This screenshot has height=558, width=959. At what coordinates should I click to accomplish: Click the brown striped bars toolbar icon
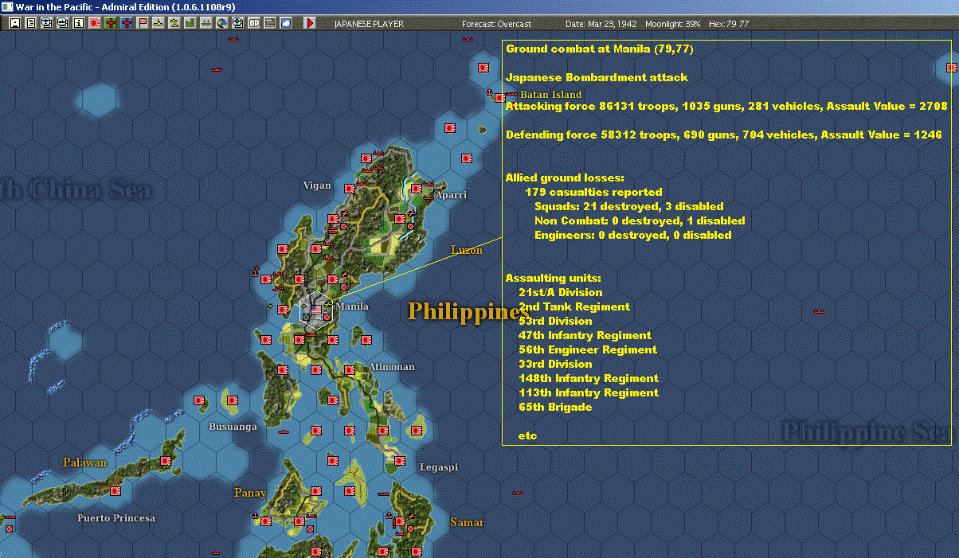(270, 23)
